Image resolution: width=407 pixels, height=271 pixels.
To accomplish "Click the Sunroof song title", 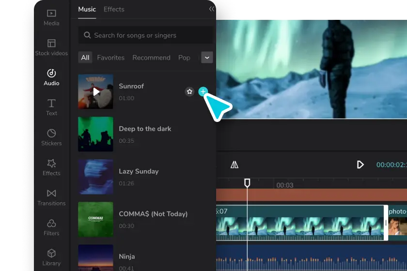I will (x=131, y=86).
